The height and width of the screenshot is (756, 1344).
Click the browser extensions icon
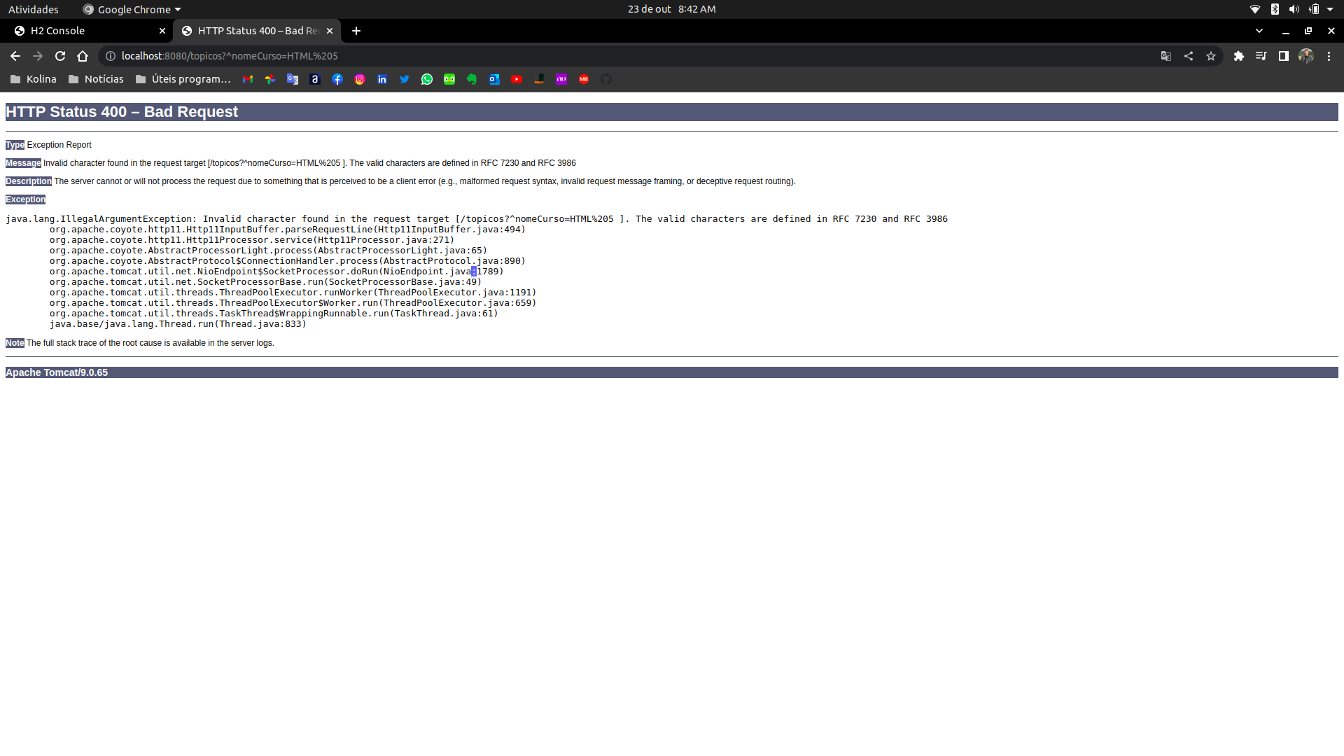[1239, 55]
